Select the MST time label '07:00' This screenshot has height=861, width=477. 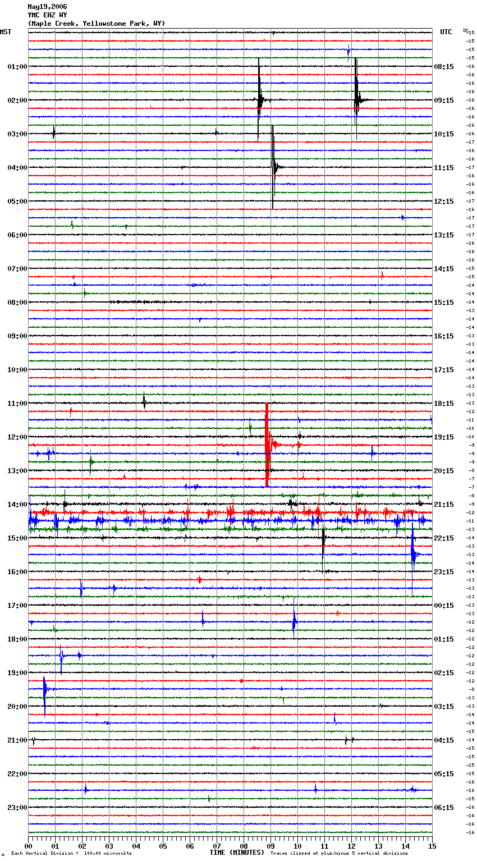pos(17,269)
